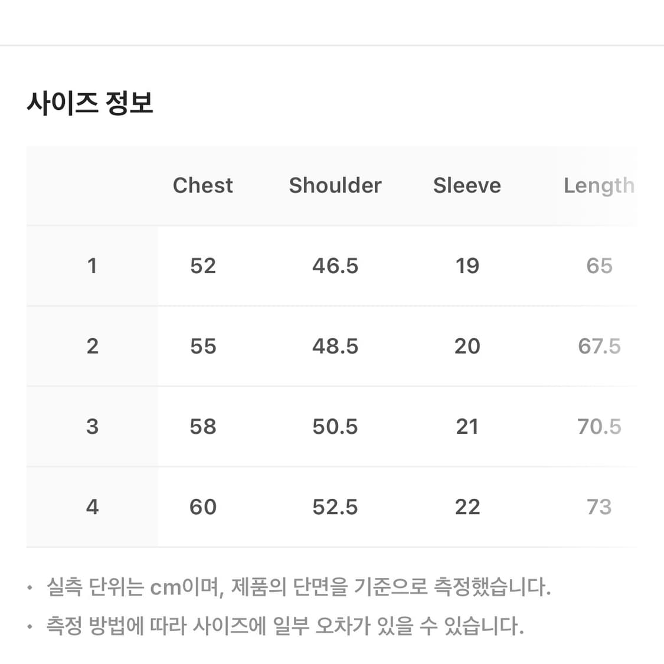Select the size 1 row label
This screenshot has height=664, width=664.
pos(92,266)
